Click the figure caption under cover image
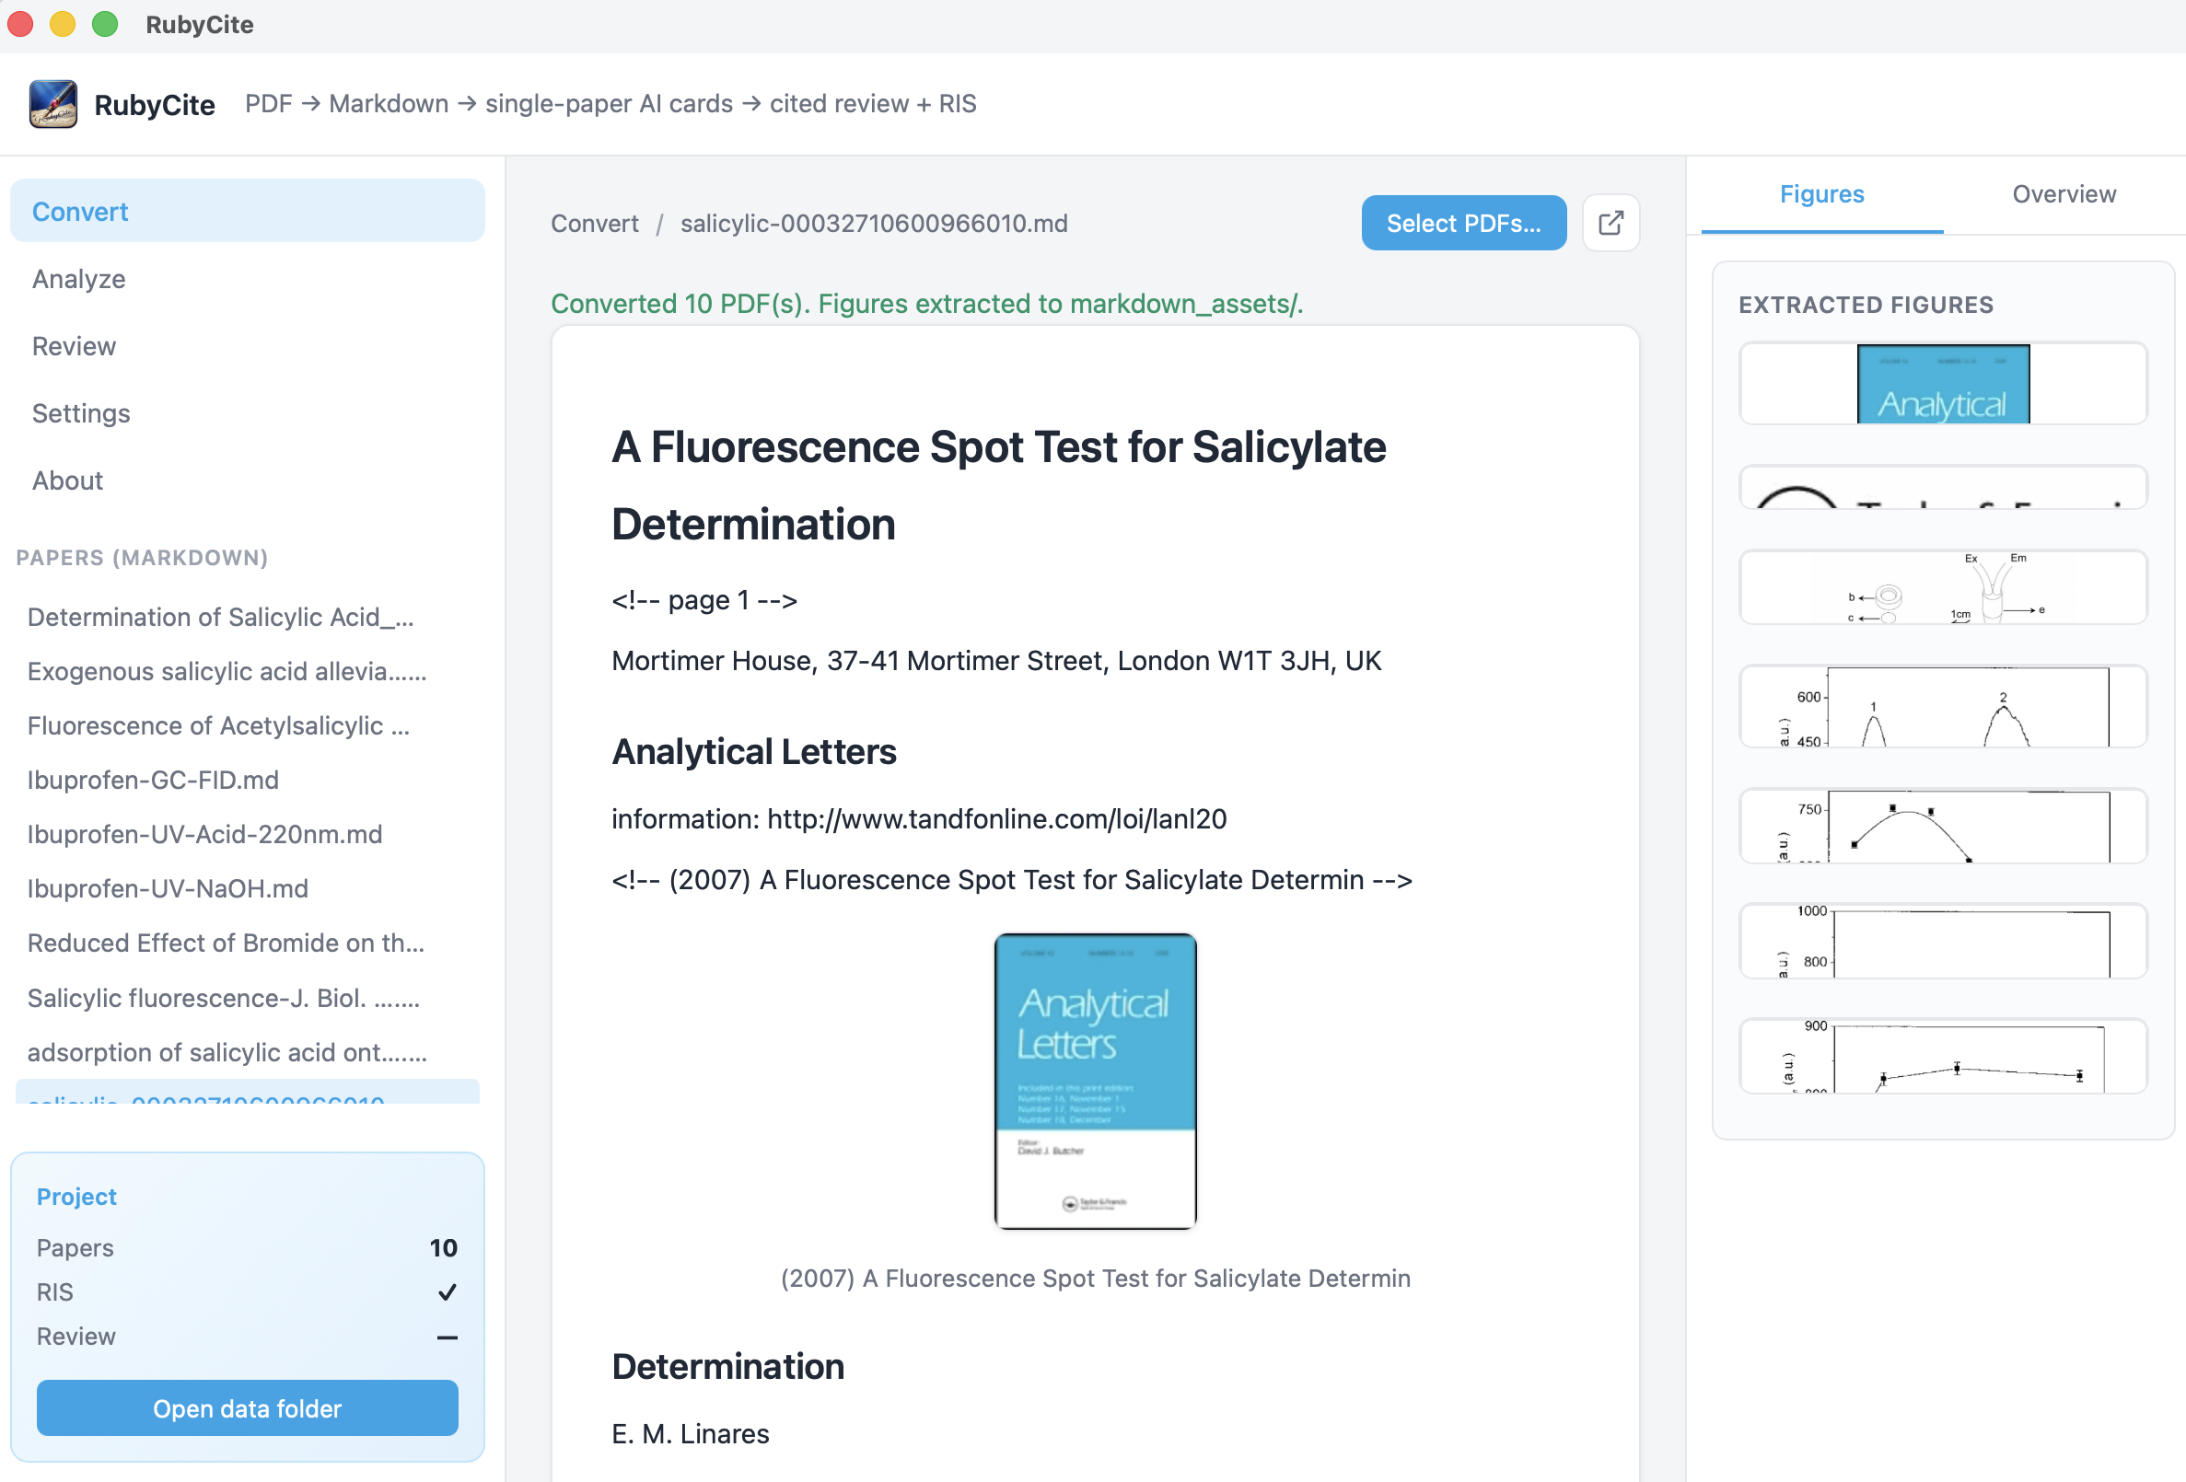 pos(1095,1278)
